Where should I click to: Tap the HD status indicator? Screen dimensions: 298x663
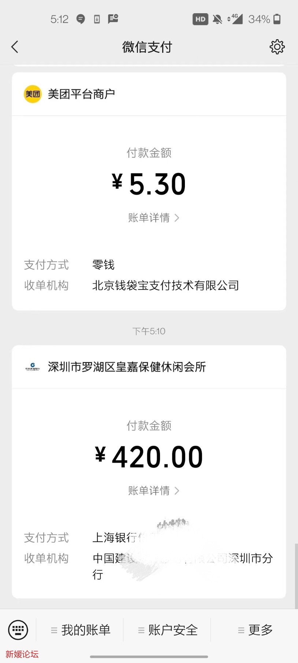point(200,19)
